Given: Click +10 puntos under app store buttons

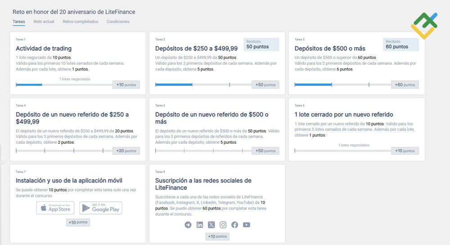Looking at the screenshot, I should tap(78, 223).
